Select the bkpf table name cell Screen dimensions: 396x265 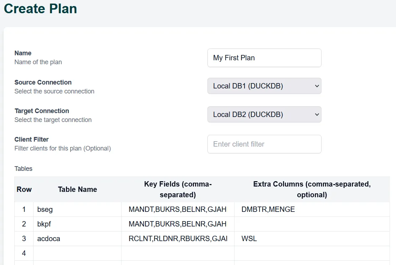pos(77,224)
